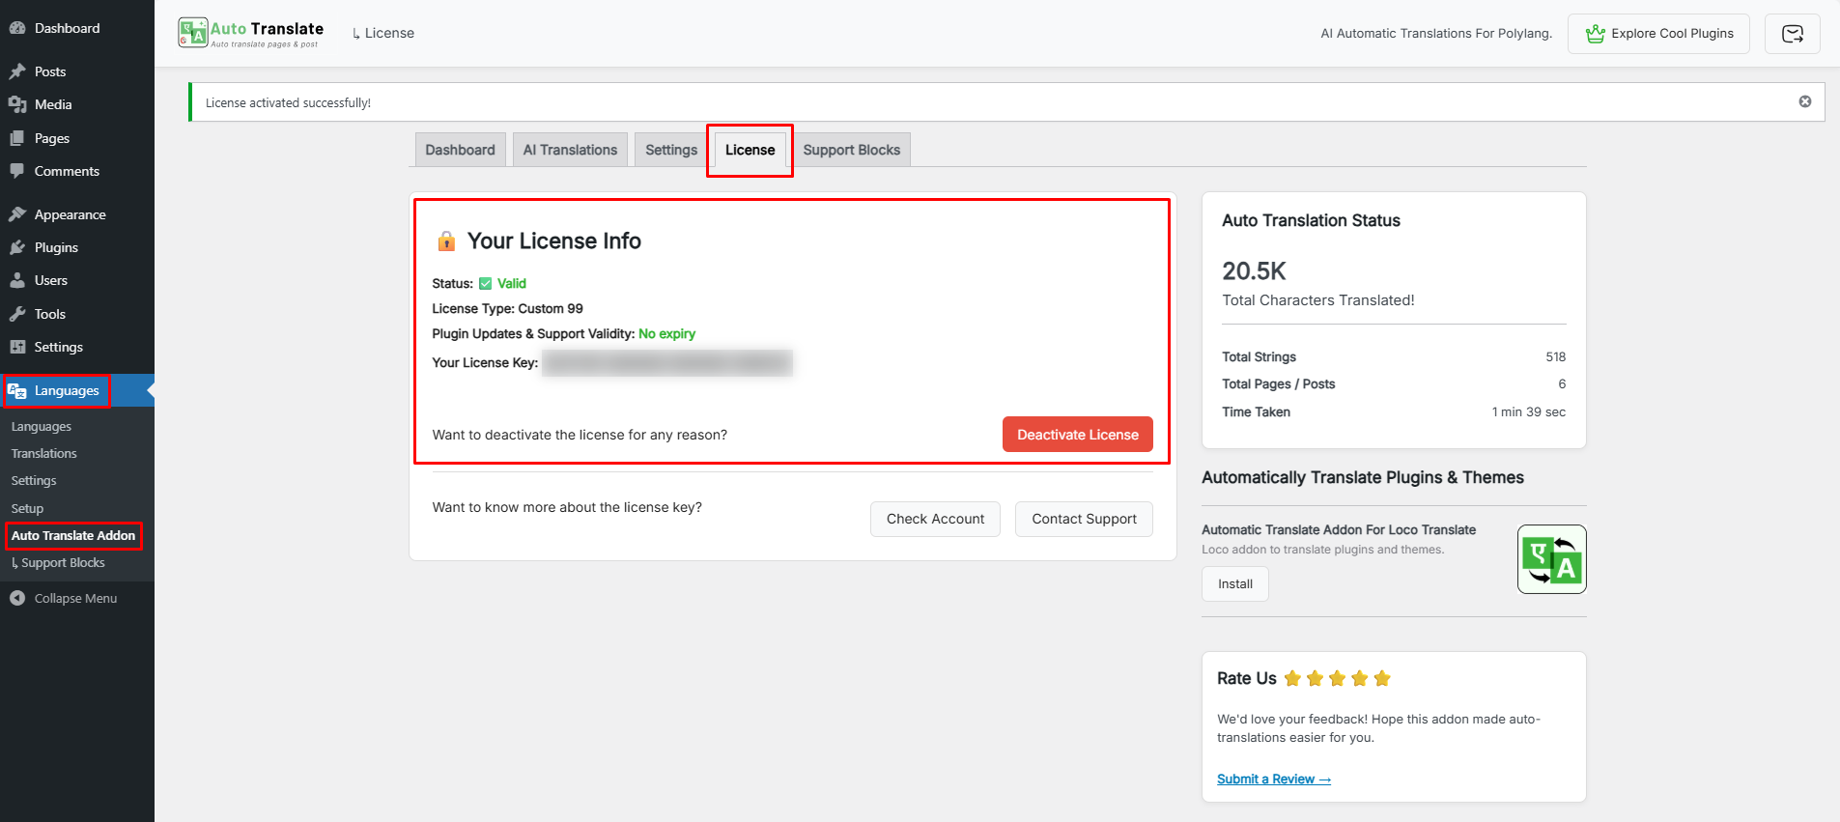Select the License tab

point(750,150)
